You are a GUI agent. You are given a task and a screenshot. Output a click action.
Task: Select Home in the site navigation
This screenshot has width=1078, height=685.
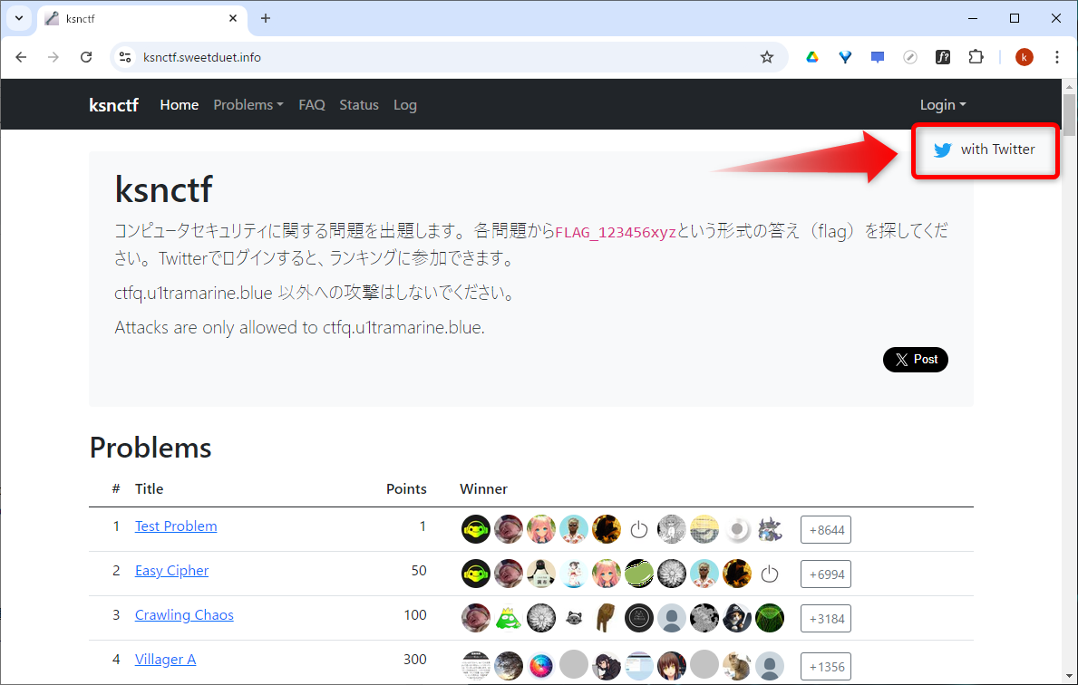click(179, 104)
